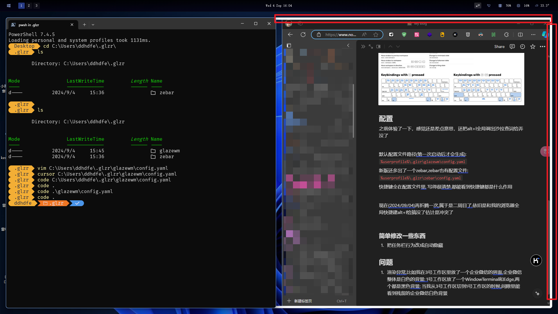558x314 pixels.
Task: Click the green shield extension icon
Action: (x=404, y=35)
